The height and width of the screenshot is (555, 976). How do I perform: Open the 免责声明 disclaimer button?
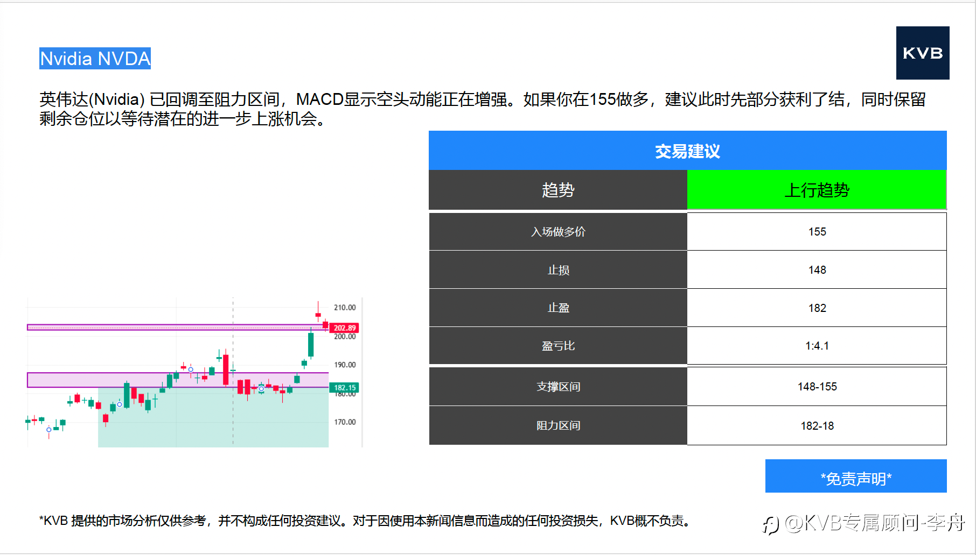point(856,476)
